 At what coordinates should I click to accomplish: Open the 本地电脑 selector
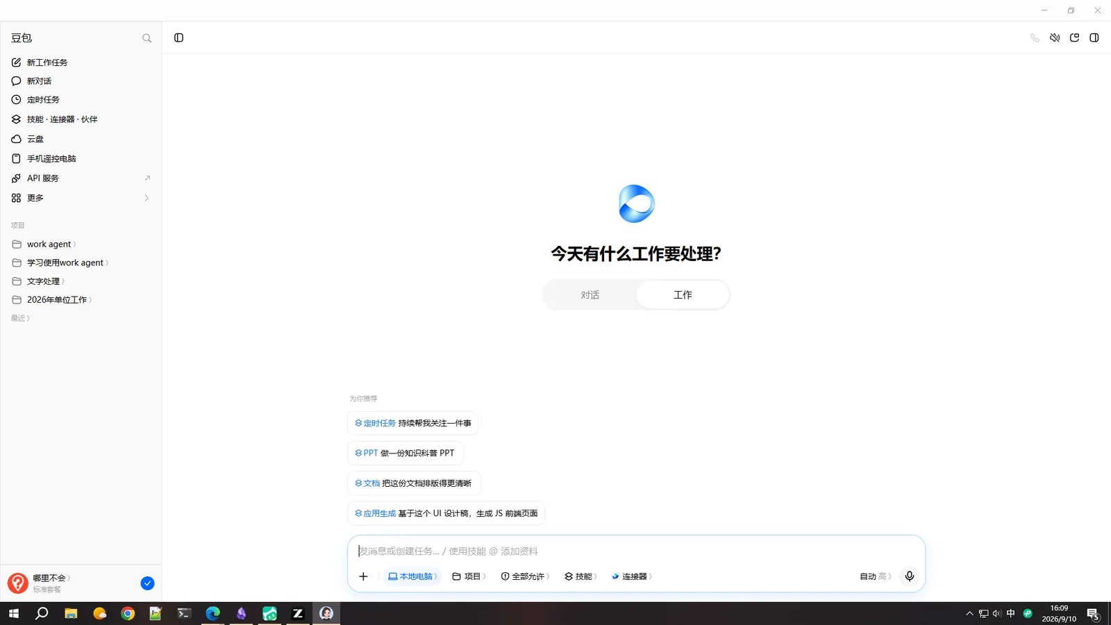412,576
